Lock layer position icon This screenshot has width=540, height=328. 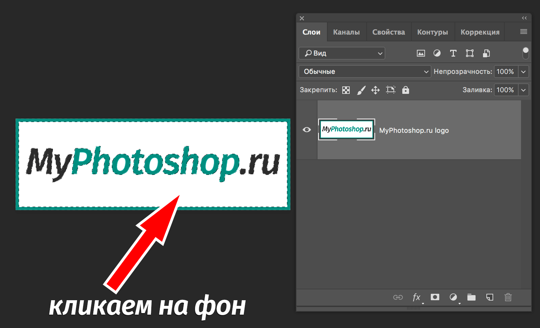click(x=375, y=90)
